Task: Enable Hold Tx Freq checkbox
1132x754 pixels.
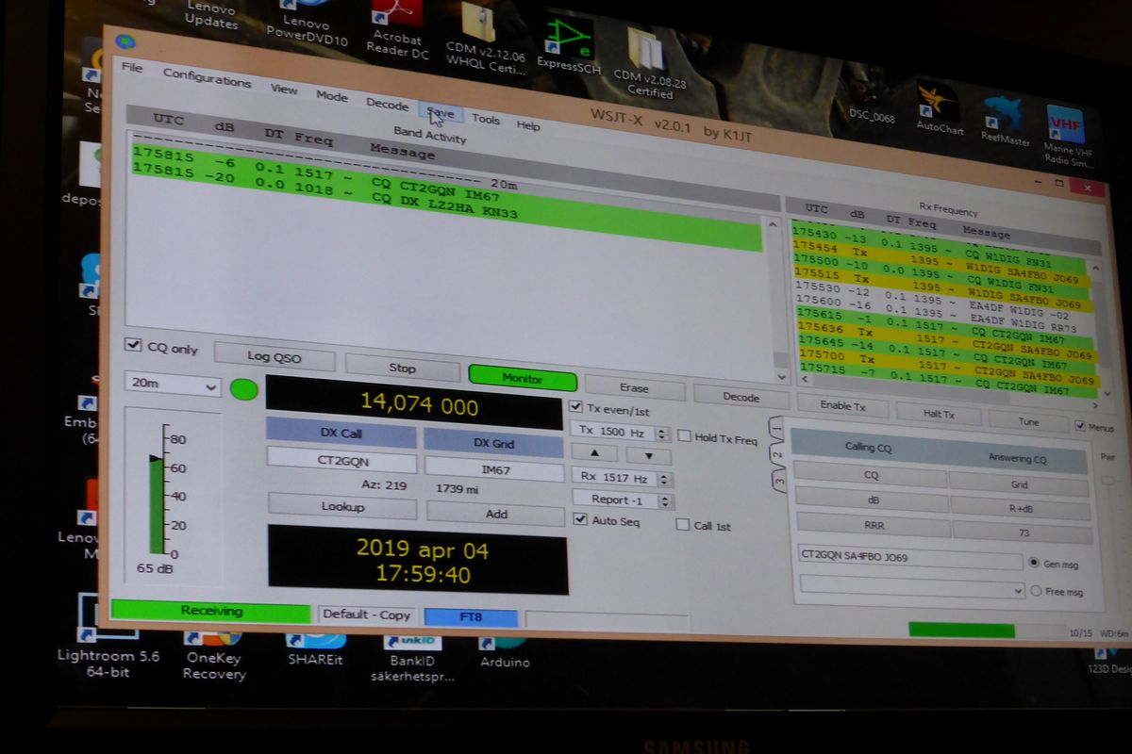Action: 684,436
